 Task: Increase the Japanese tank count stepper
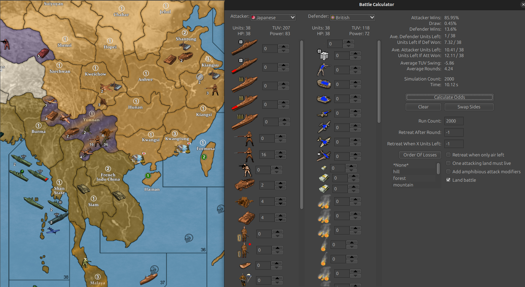(280, 216)
